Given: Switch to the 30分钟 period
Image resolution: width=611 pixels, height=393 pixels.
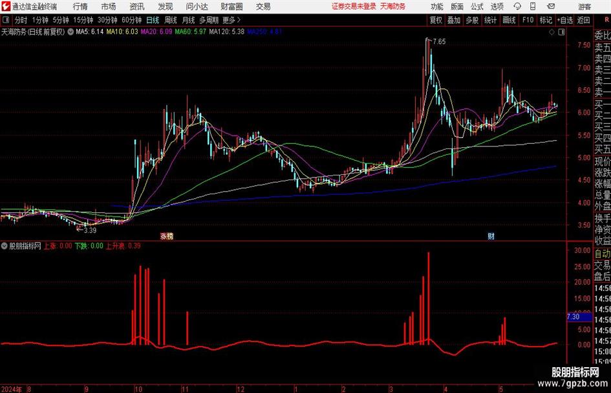Looking at the screenshot, I should (x=107, y=20).
